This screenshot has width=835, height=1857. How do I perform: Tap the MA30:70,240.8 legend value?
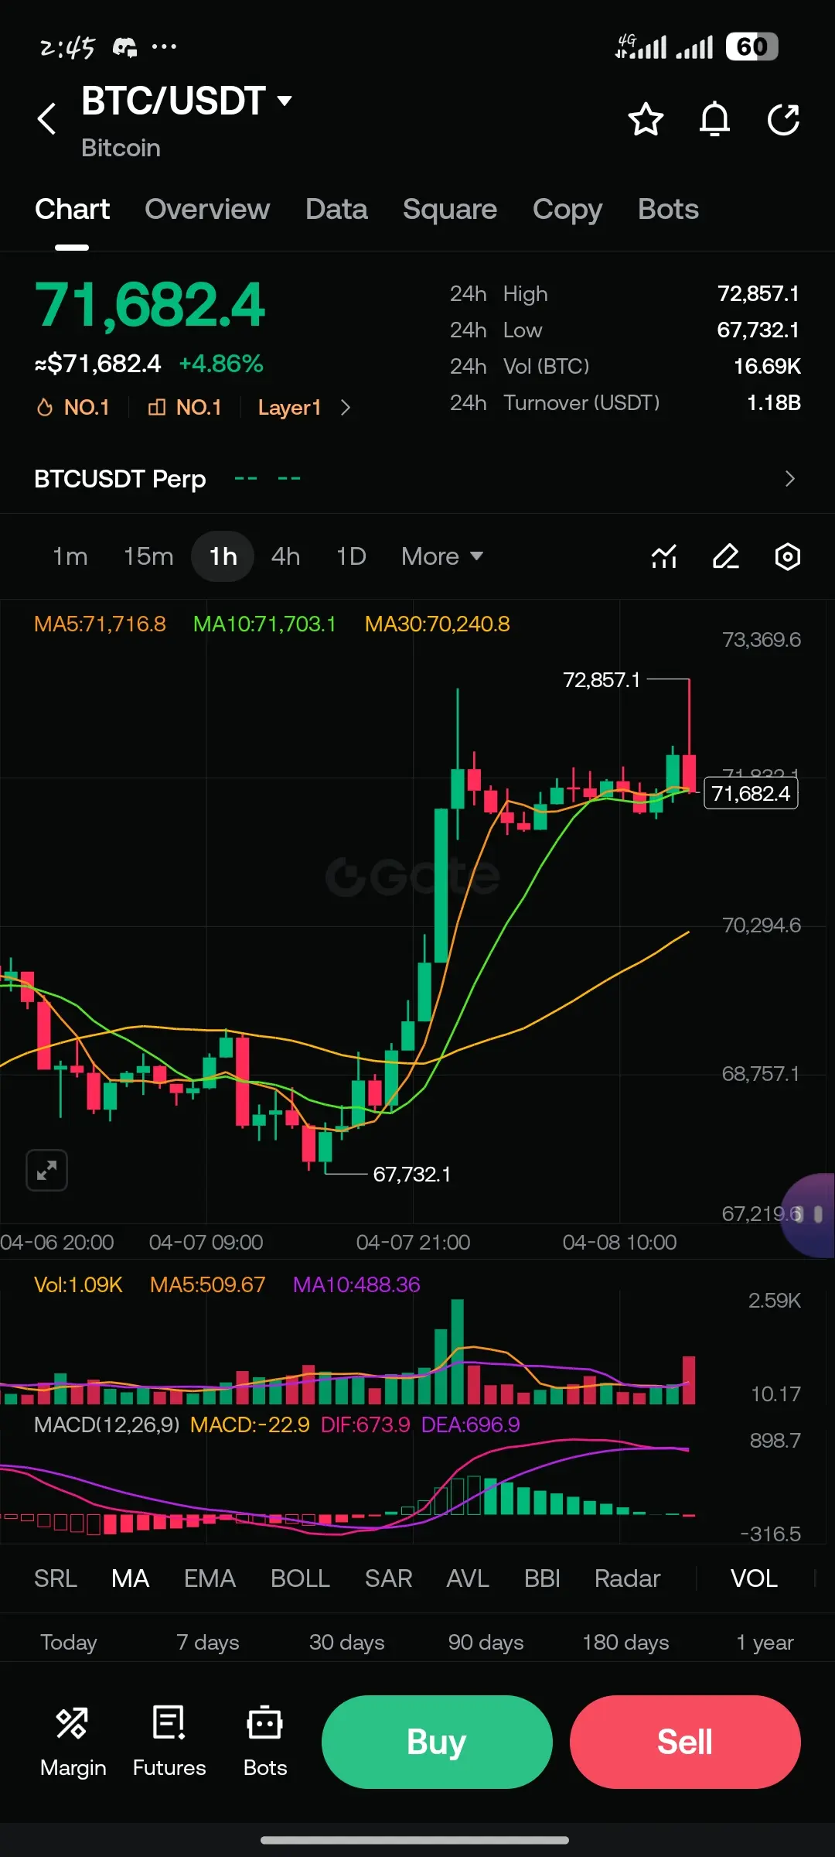(437, 624)
